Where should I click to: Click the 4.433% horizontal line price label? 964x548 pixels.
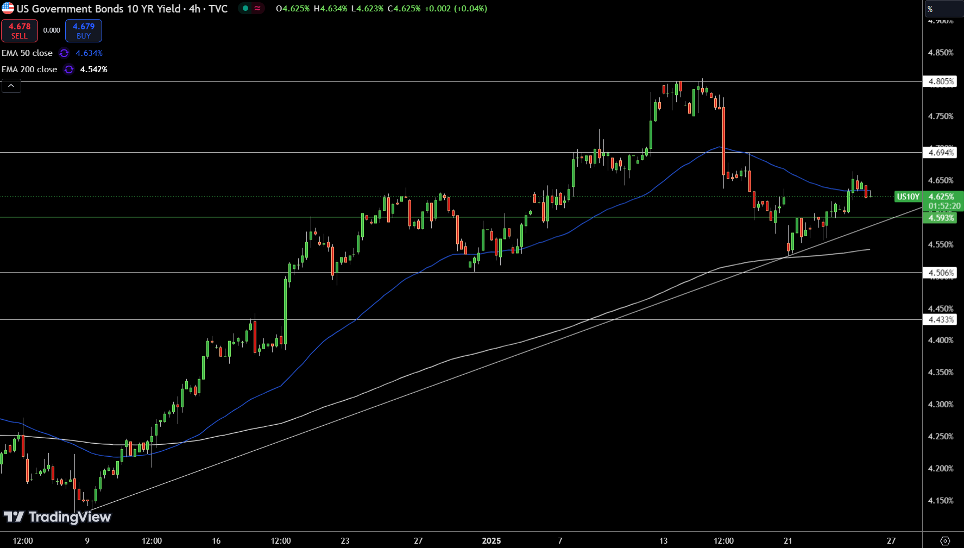point(941,319)
